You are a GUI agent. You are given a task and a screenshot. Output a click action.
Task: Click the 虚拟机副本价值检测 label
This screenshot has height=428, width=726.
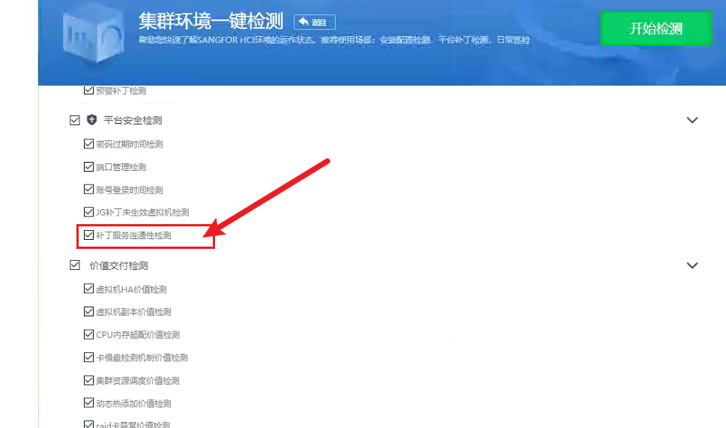pos(133,312)
